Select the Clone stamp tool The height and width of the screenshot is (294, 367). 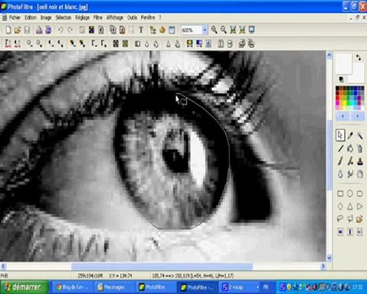(x=360, y=161)
